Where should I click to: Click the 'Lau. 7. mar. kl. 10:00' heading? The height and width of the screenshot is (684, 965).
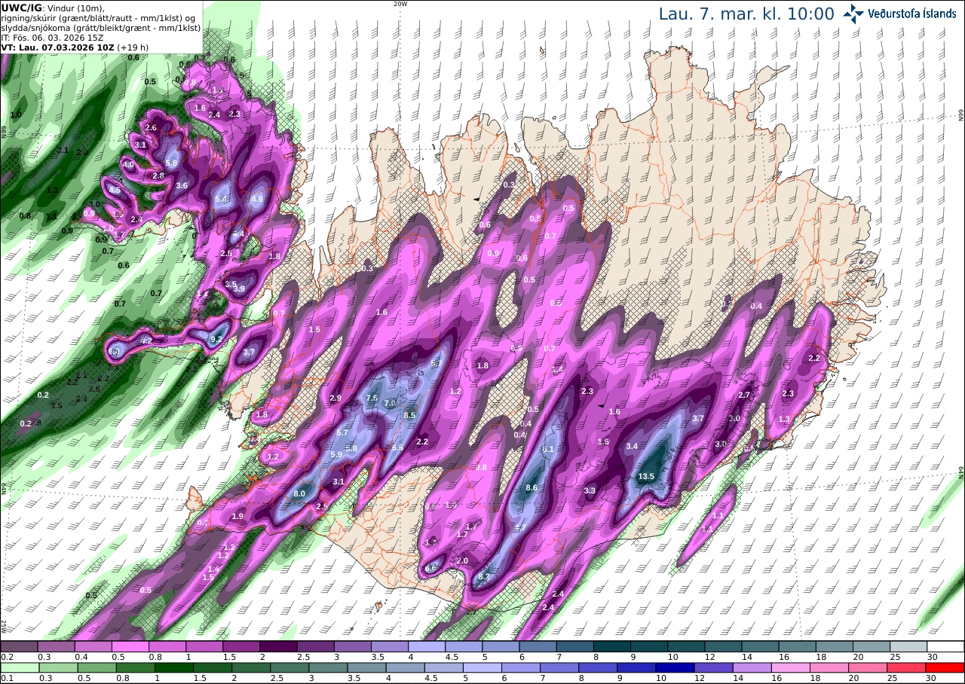coord(746,14)
